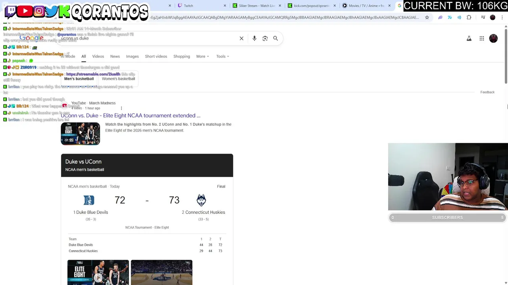Open second game video thumbnail
Viewport: 508px width, 285px height.
click(x=162, y=272)
